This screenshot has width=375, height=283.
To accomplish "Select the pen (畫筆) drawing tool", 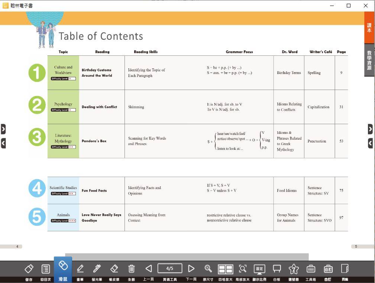I will coord(80,269).
